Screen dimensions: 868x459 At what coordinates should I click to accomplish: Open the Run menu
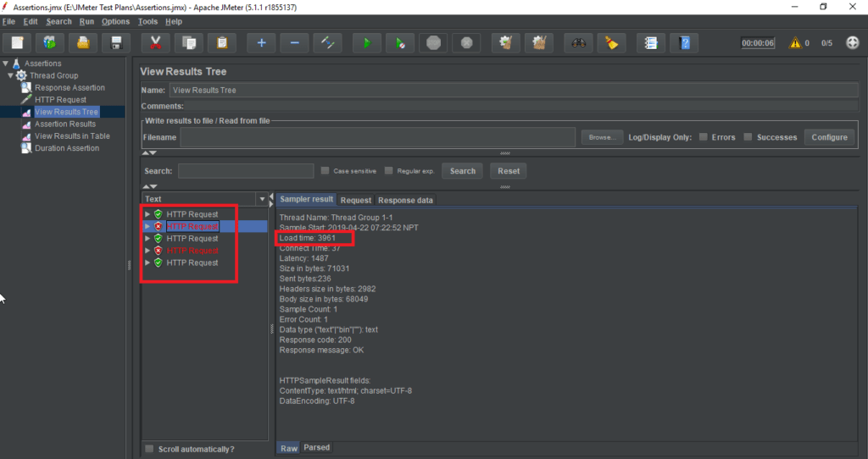point(86,21)
